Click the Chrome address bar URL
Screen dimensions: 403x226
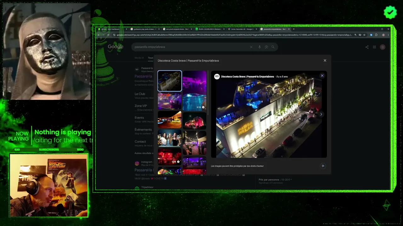234,35
